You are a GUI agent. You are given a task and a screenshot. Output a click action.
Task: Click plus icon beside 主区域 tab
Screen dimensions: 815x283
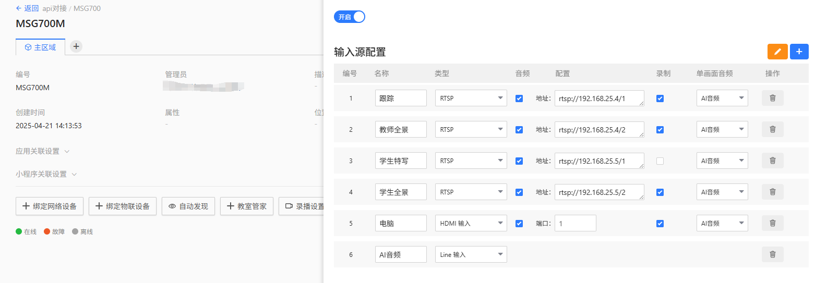click(x=76, y=46)
